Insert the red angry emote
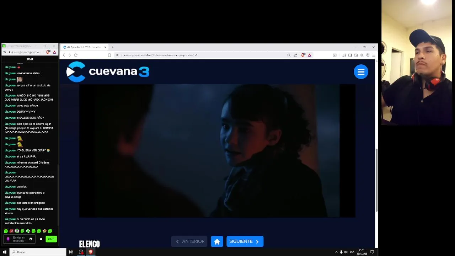This screenshot has width=455, height=256. point(11,231)
